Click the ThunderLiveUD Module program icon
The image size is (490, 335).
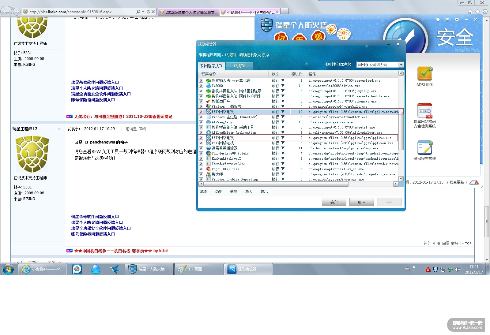coord(209,153)
